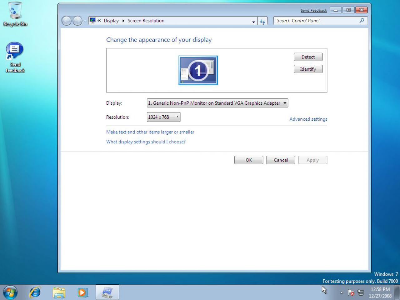Close the Screen Resolution window
This screenshot has width=400, height=300.
[362, 10]
